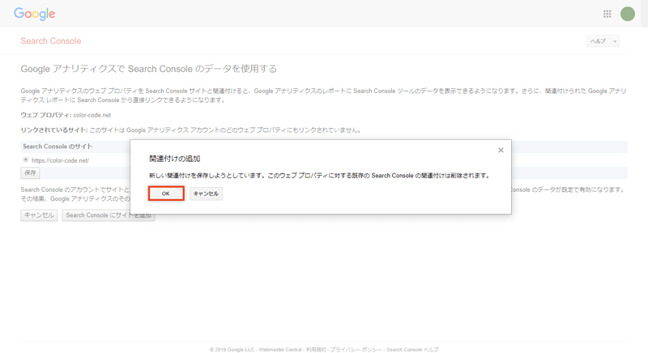Click the page's bottom キャンセル button

pos(39,215)
